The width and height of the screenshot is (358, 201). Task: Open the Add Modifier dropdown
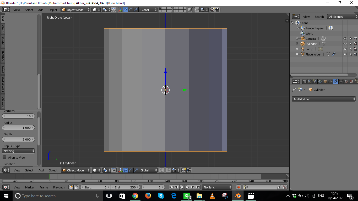[324, 99]
